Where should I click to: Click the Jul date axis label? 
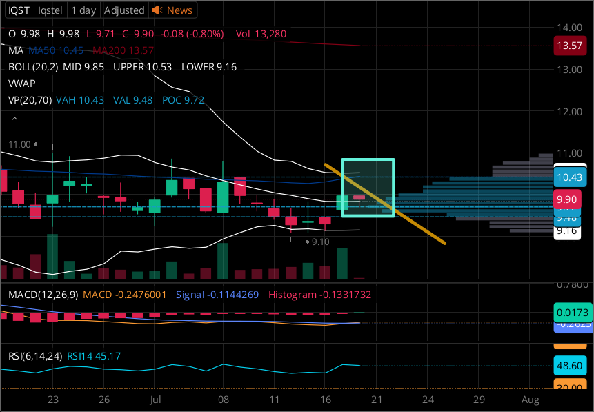pos(155,400)
